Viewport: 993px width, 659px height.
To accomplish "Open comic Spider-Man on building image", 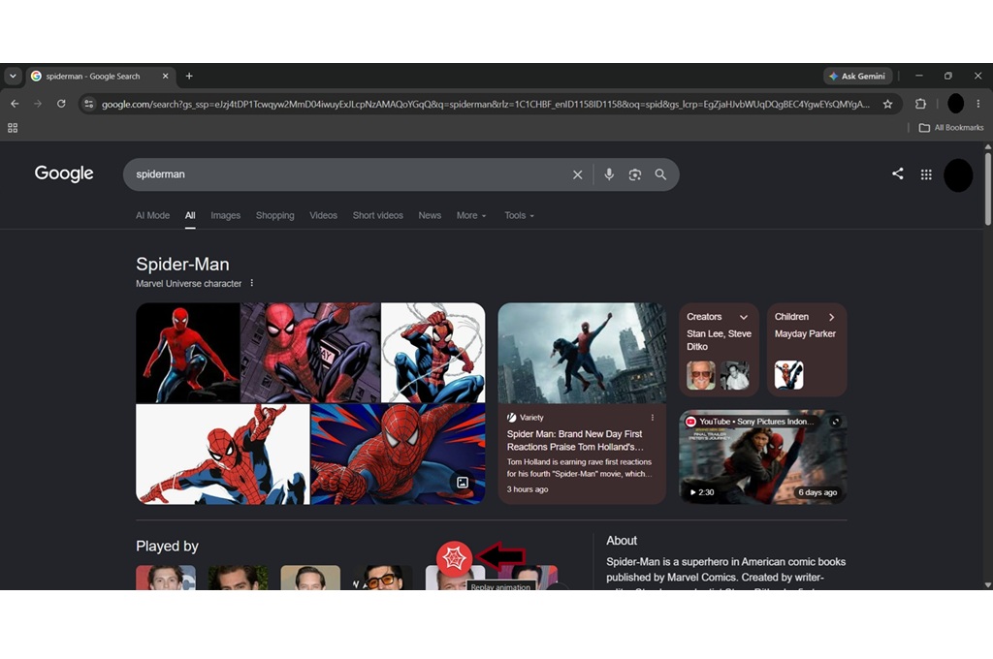I will (x=310, y=352).
